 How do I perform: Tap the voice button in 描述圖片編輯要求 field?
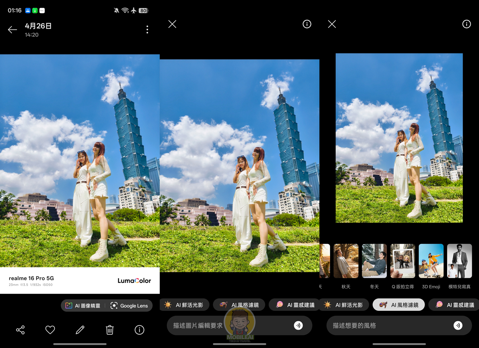pyautogui.click(x=298, y=325)
